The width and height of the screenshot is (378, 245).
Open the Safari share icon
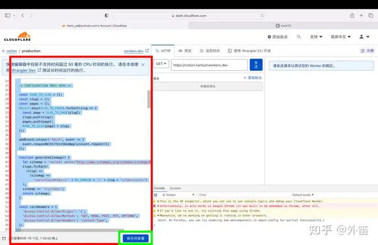click(x=352, y=16)
